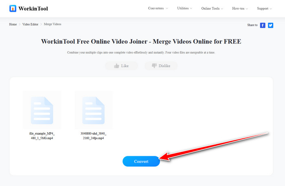This screenshot has height=186, width=285.
Task: Click the file_example_MP4_480_1_5MG.mp4 filename label
Action: tap(42, 136)
